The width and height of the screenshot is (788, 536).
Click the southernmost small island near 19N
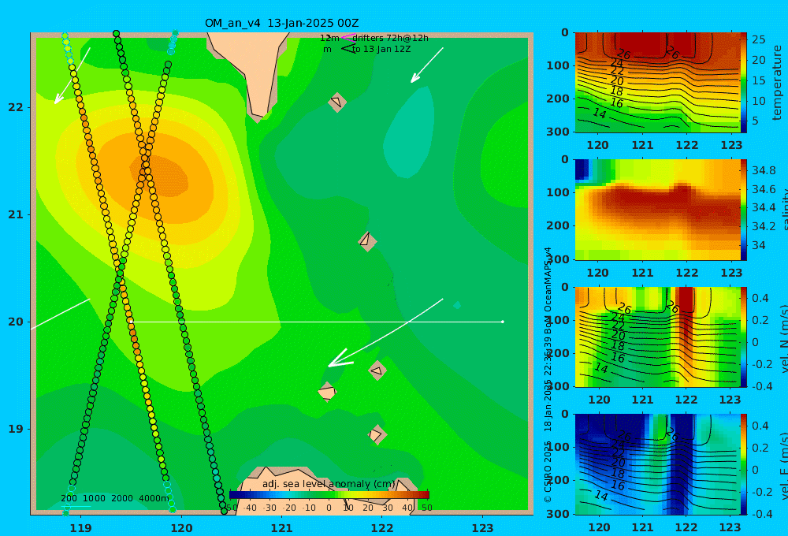point(377,434)
